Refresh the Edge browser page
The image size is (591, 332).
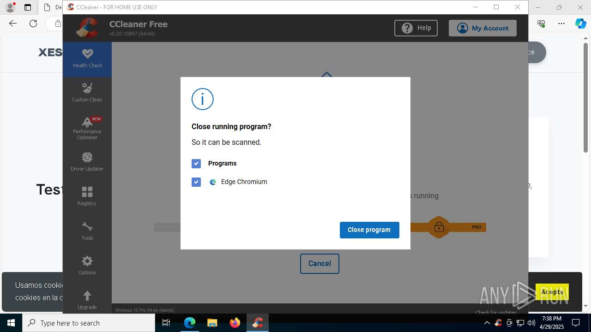coord(33,24)
